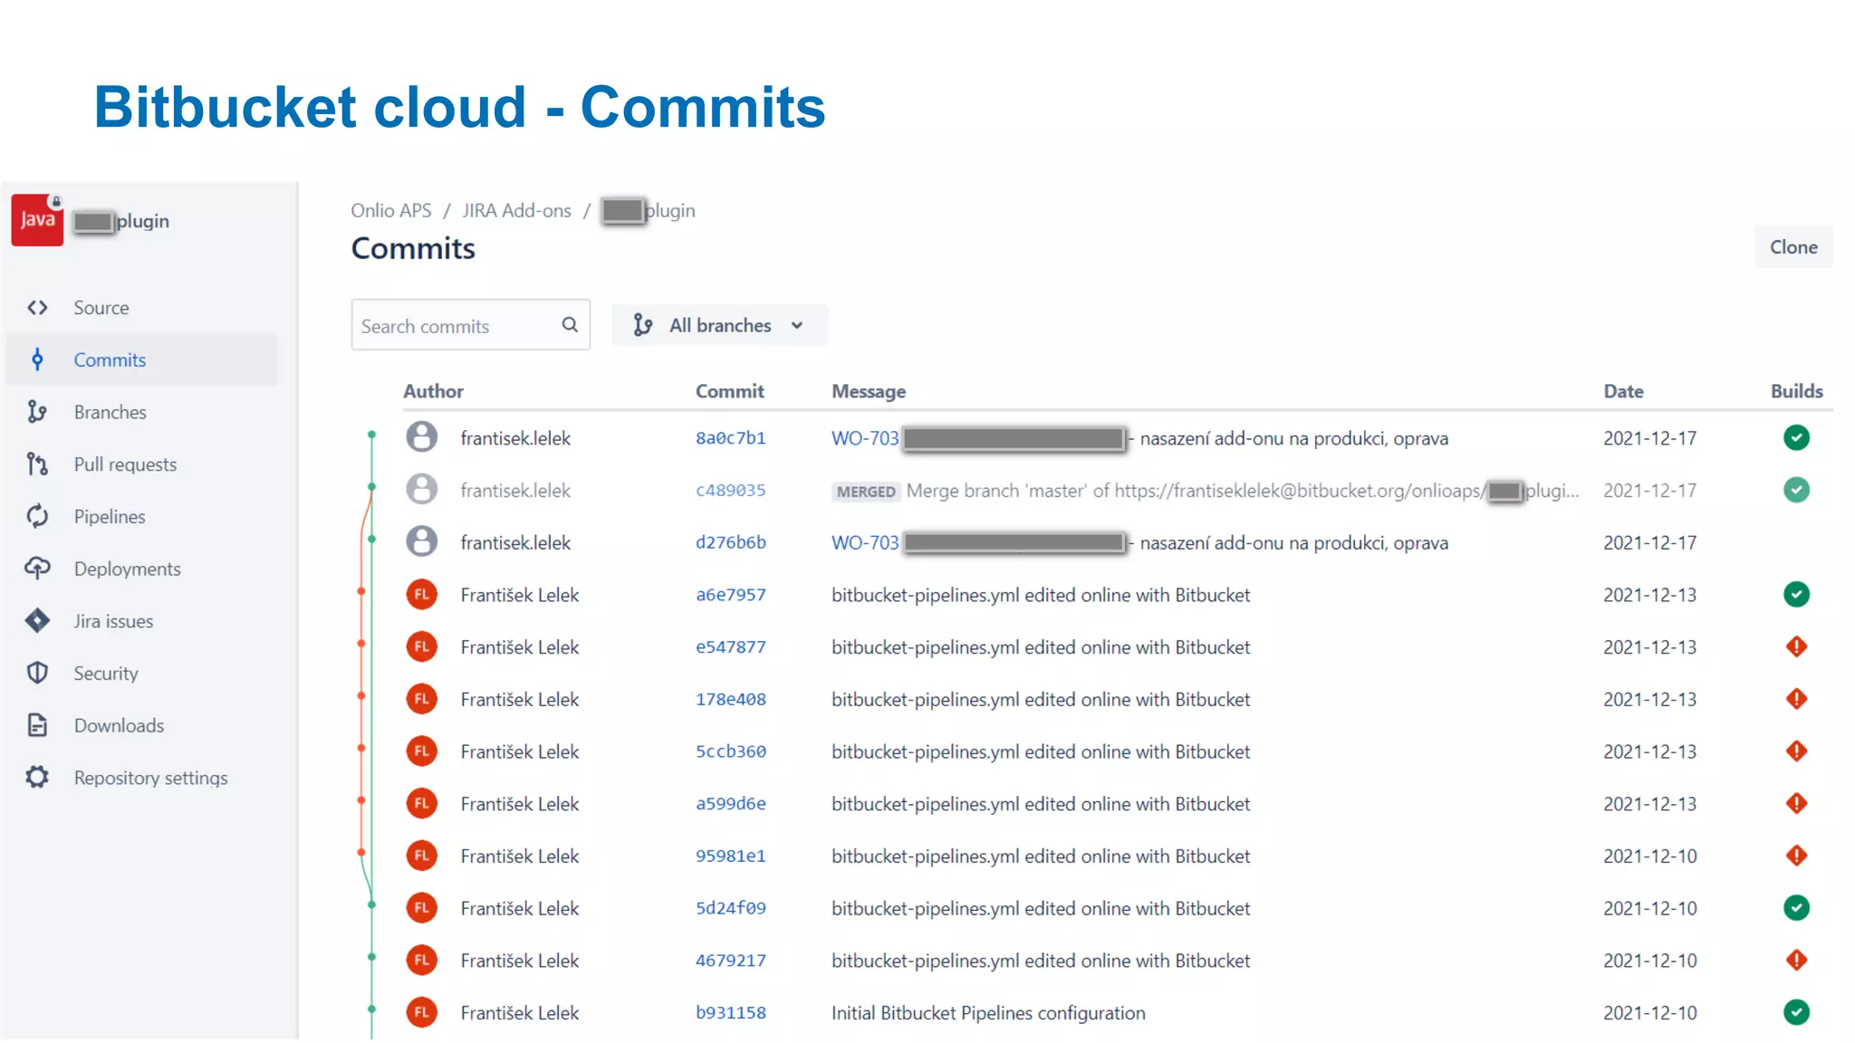Open WO-703 issue link on commit d276b6b
The height and width of the screenshot is (1043, 1855).
[865, 542]
